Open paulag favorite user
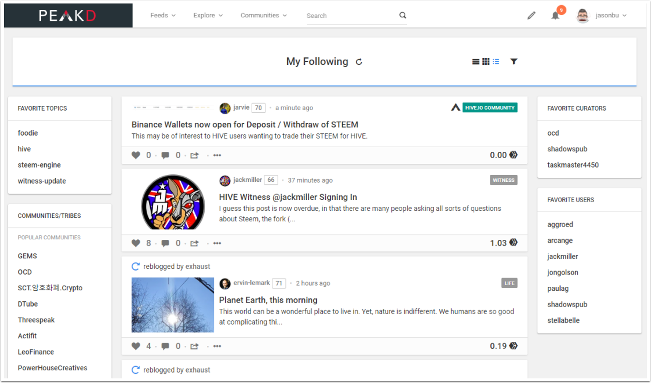Image resolution: width=651 pixels, height=383 pixels. pos(558,289)
